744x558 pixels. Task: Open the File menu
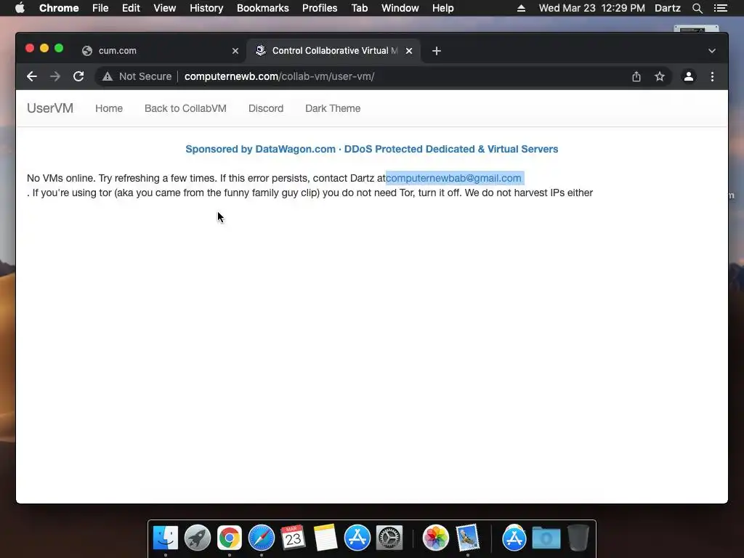(x=100, y=8)
